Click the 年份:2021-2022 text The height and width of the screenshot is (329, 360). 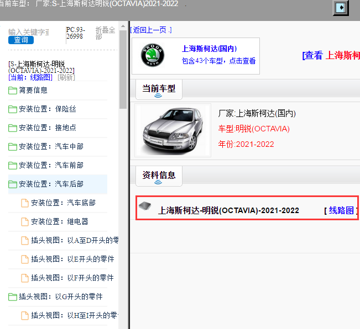pos(246,144)
